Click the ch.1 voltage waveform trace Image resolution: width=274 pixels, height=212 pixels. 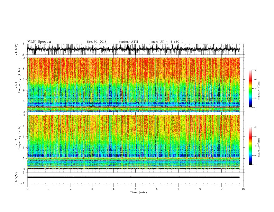click(133, 49)
